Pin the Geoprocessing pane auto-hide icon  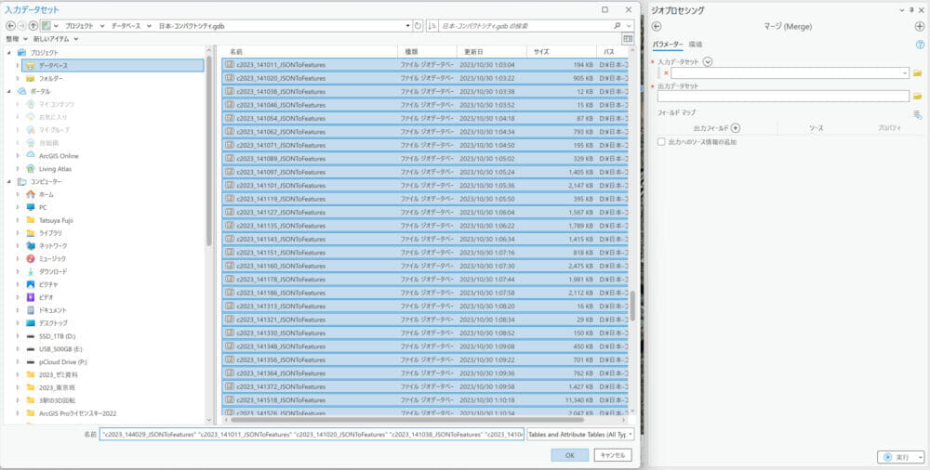click(911, 10)
